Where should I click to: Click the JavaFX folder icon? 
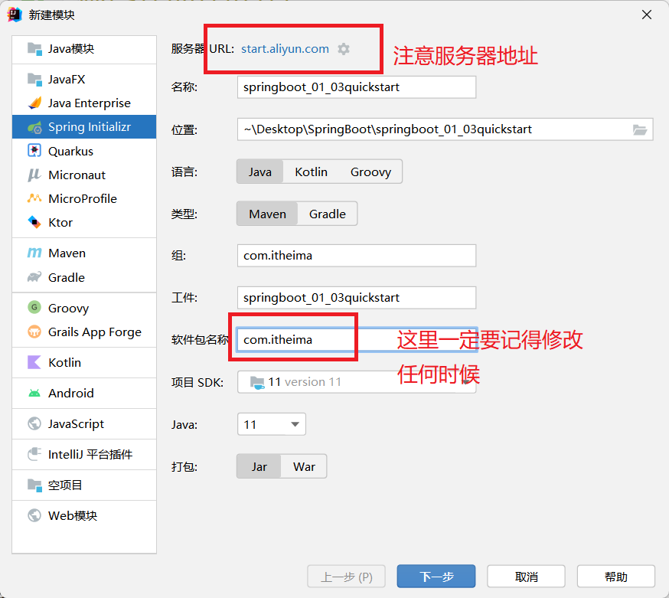tap(34, 80)
